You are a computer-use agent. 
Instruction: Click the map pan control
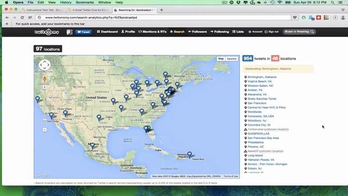pyautogui.click(x=45, y=65)
